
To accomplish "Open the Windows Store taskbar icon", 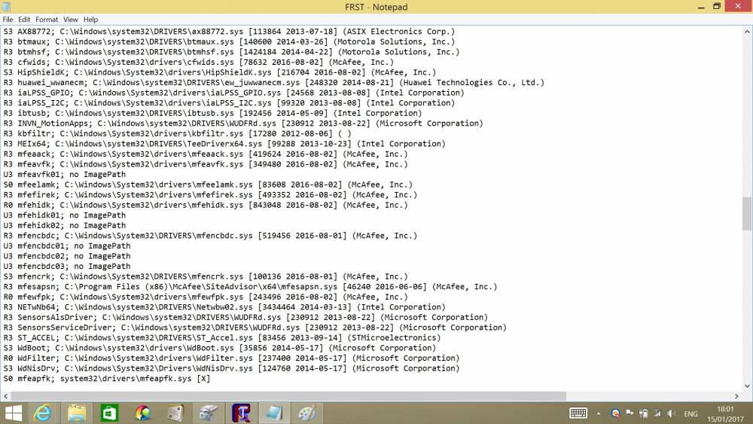I will pyautogui.click(x=109, y=413).
